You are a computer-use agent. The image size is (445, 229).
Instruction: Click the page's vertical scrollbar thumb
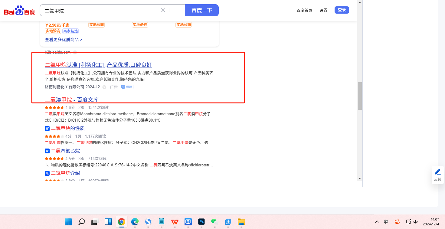360,96
